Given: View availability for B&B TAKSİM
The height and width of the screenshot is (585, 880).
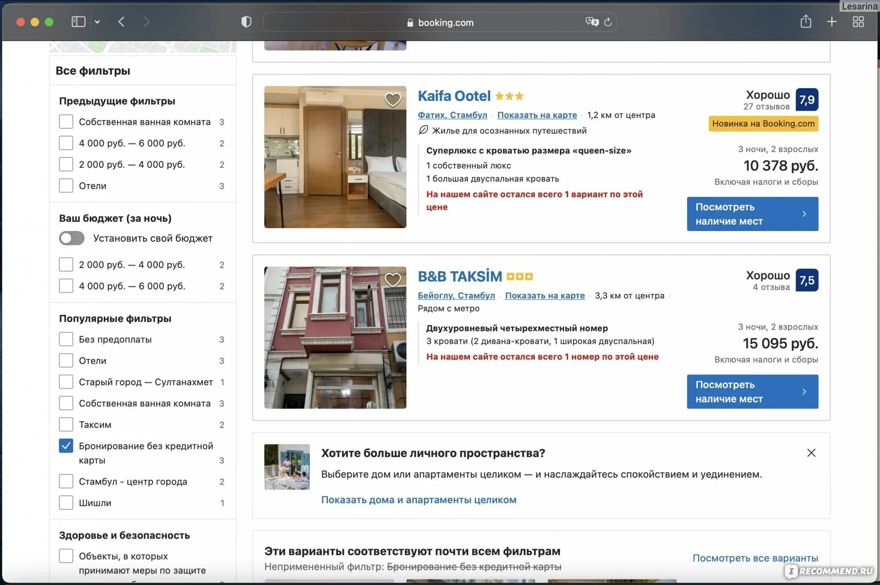Looking at the screenshot, I should point(752,391).
